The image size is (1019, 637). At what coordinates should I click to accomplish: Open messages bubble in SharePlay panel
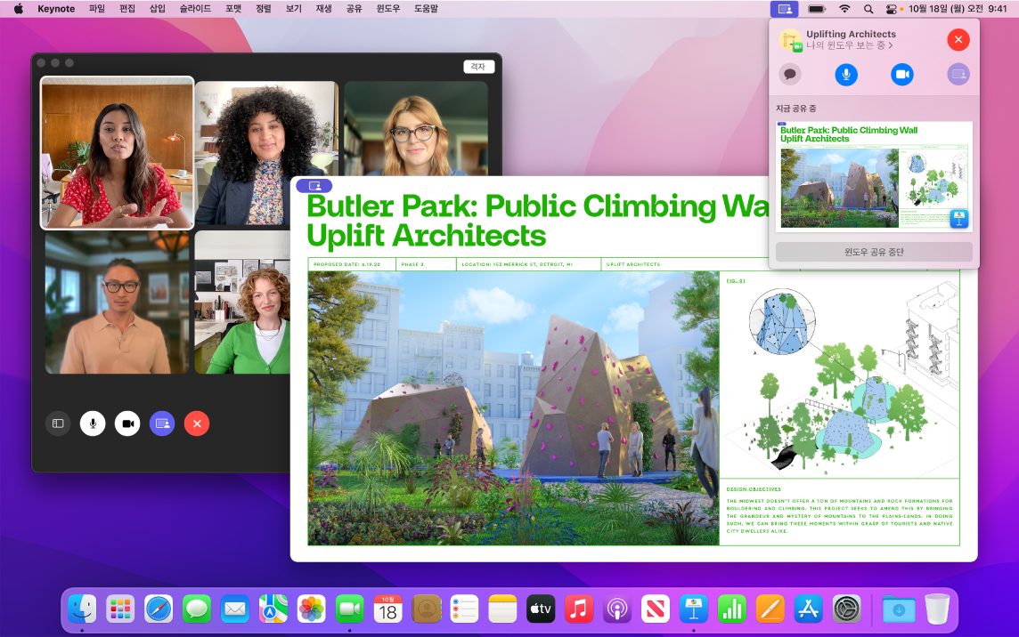(789, 75)
